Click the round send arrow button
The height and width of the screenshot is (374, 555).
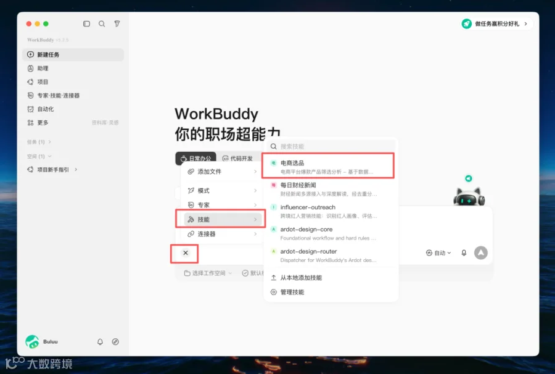tap(480, 253)
